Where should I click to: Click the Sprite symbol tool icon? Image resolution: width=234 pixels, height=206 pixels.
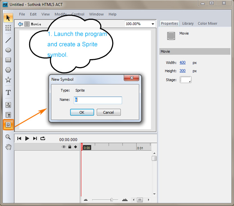pyautogui.click(x=8, y=124)
